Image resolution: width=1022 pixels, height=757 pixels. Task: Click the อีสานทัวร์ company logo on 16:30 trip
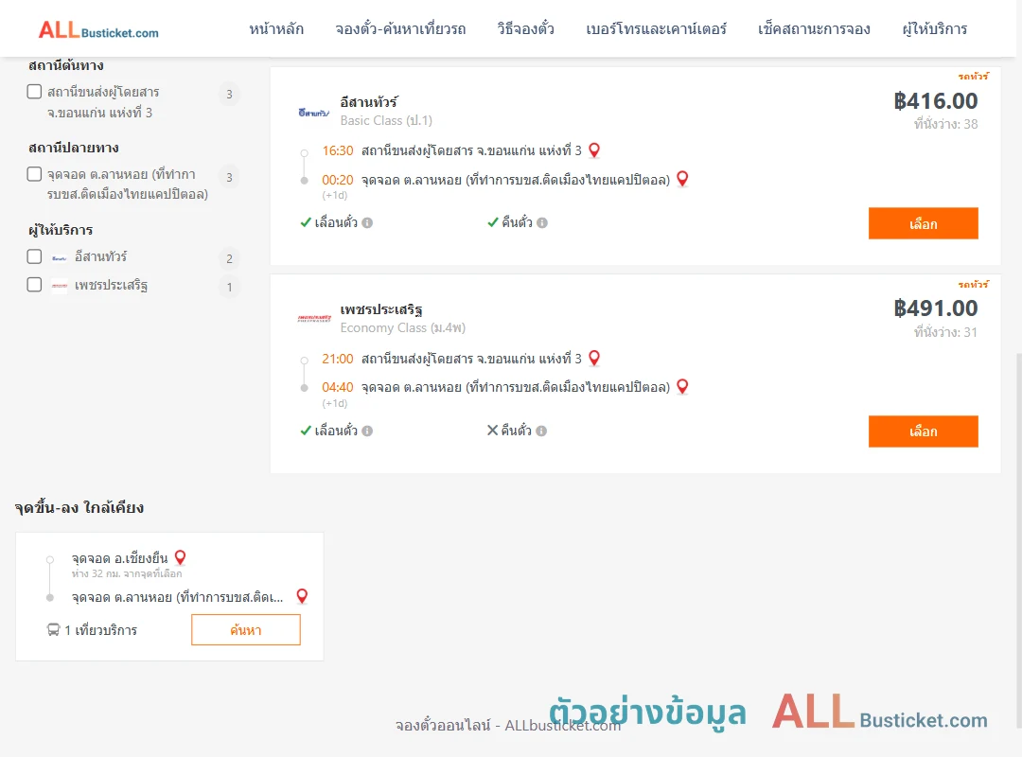click(x=314, y=113)
